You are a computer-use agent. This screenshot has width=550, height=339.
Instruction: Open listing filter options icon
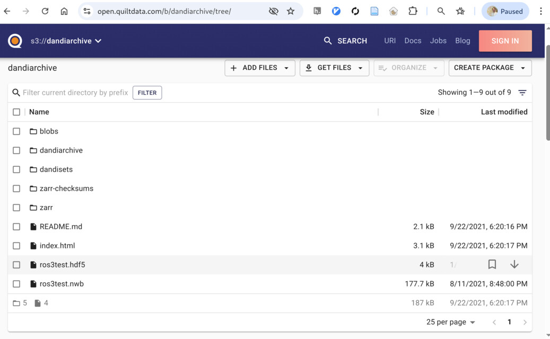[x=522, y=93]
